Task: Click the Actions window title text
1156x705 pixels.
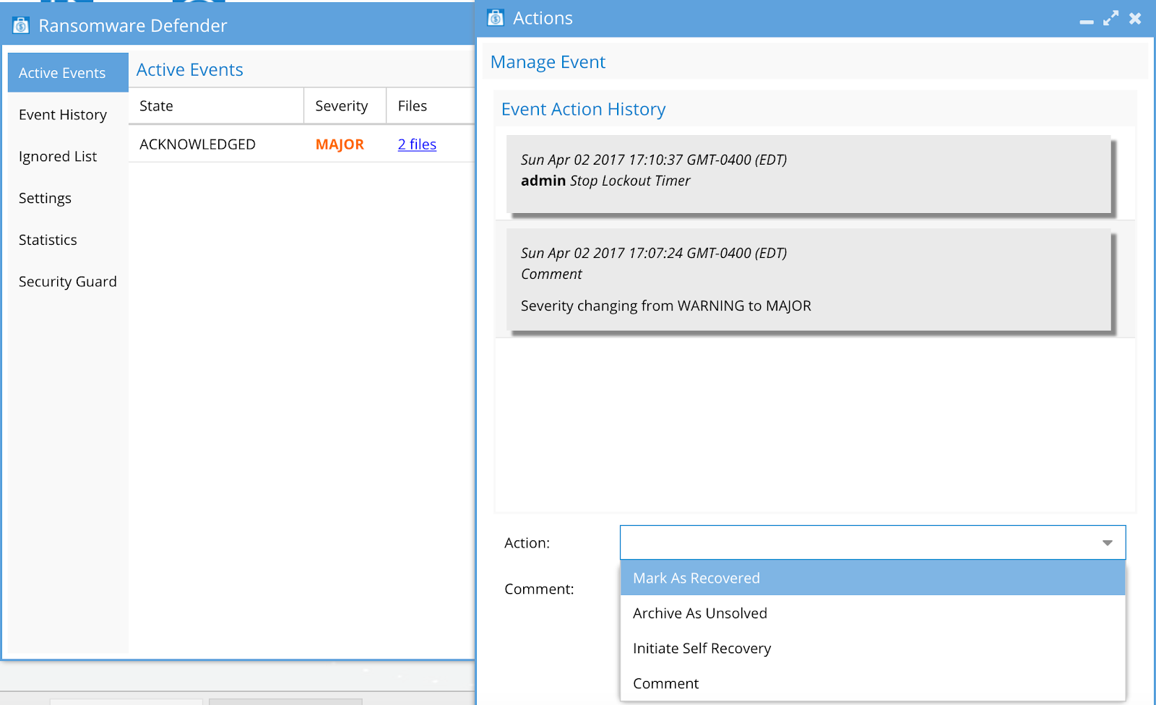Action: tap(543, 18)
